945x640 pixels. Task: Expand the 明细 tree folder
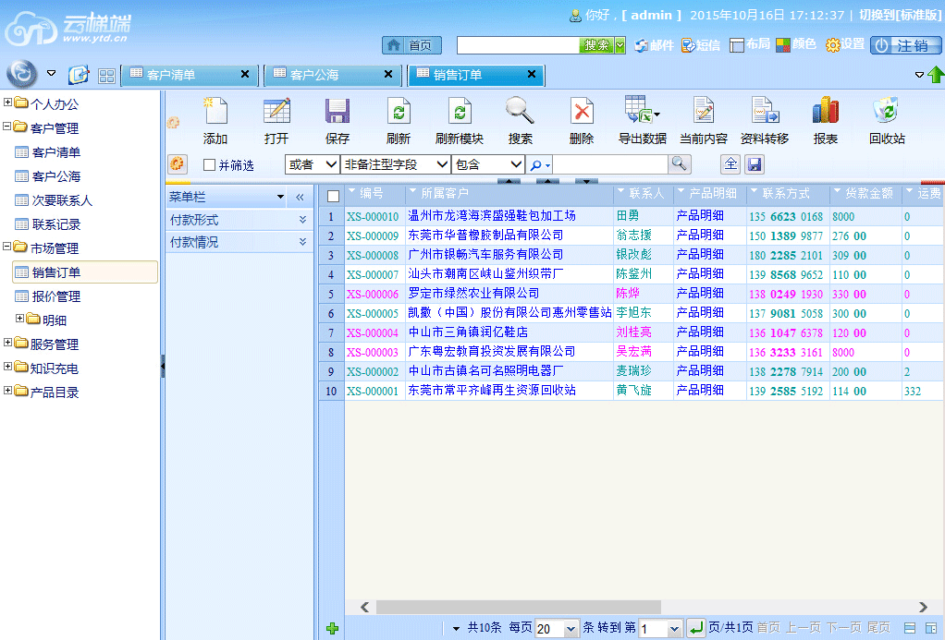19,319
